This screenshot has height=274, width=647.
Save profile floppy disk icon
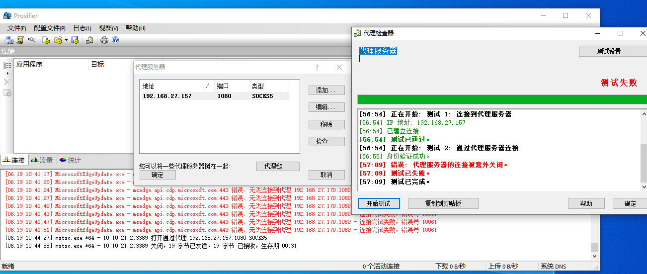pyautogui.click(x=75, y=40)
